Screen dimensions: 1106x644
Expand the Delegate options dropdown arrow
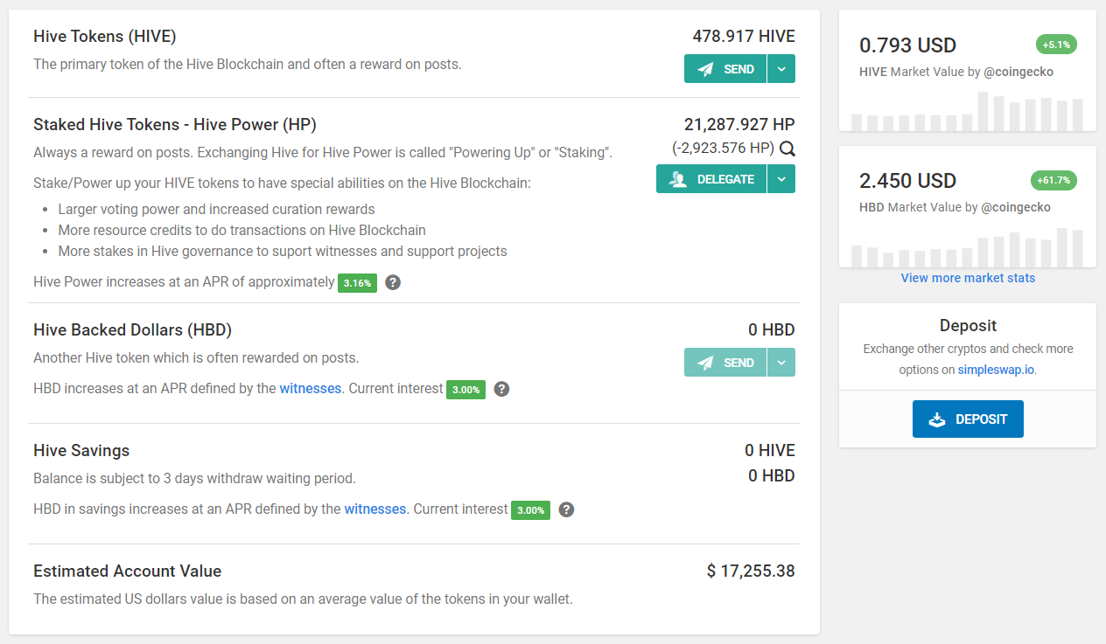click(x=781, y=179)
